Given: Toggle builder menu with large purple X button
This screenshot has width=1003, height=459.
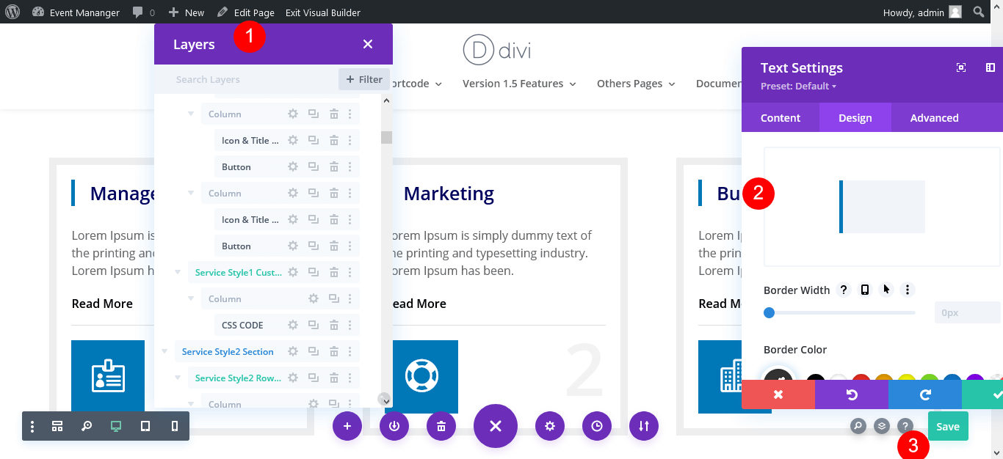Looking at the screenshot, I should pyautogui.click(x=496, y=426).
